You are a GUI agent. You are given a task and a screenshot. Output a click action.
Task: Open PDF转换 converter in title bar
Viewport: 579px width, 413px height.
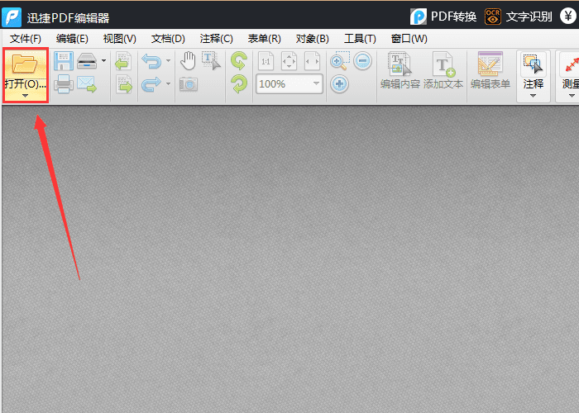443,17
